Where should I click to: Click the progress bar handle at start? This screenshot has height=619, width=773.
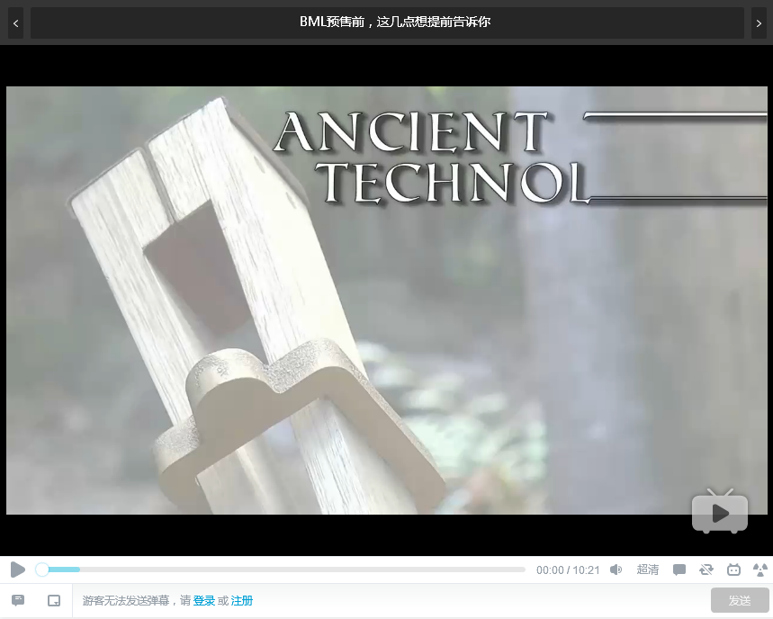42,570
